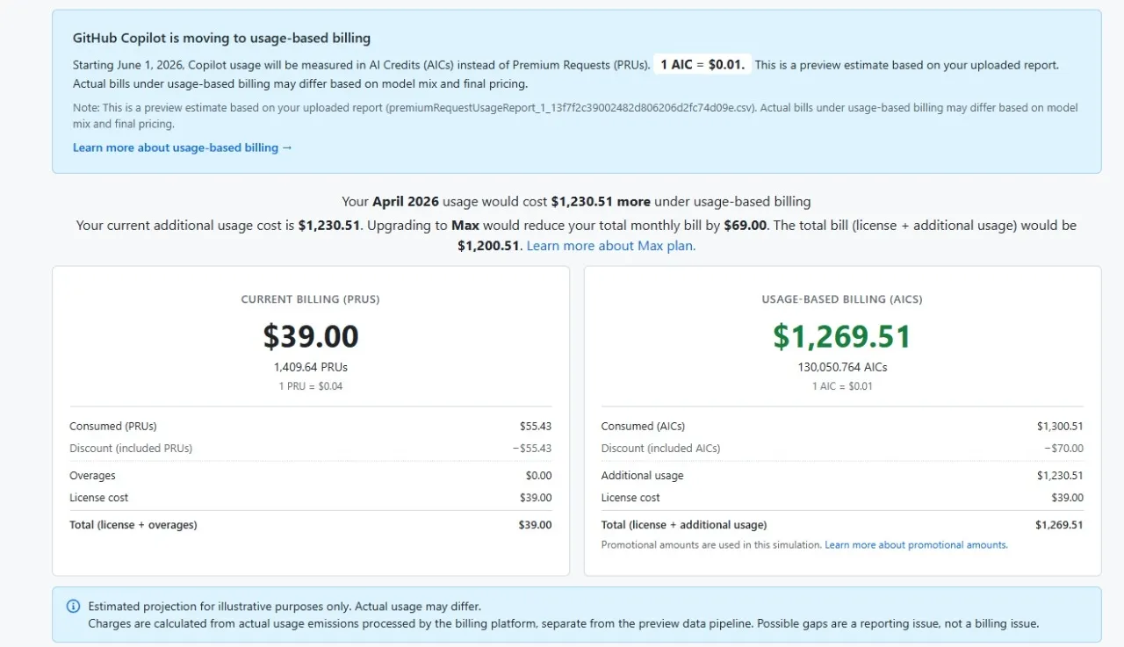1124x647 pixels.
Task: Click the '130,050.764 AICs' count
Action: point(842,367)
